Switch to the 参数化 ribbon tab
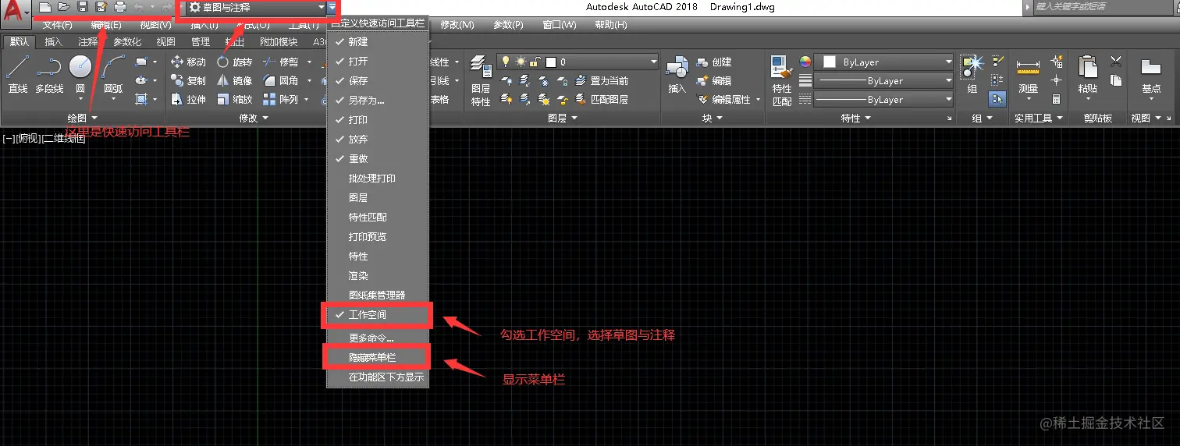This screenshot has width=1180, height=446. pyautogui.click(x=127, y=42)
